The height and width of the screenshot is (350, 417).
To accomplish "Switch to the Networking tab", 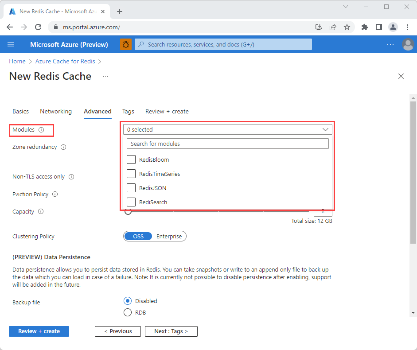I will [x=56, y=111].
